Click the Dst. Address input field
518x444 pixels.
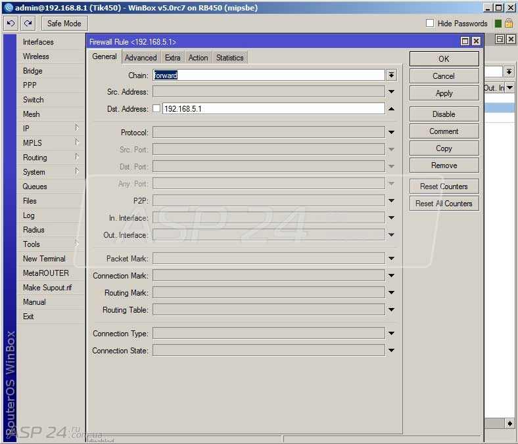[x=273, y=109]
